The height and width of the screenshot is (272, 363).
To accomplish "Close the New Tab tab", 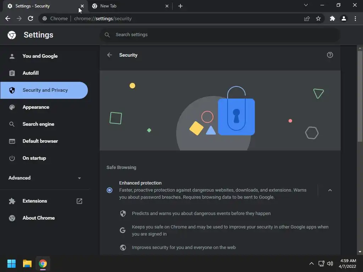I will 167,6.
